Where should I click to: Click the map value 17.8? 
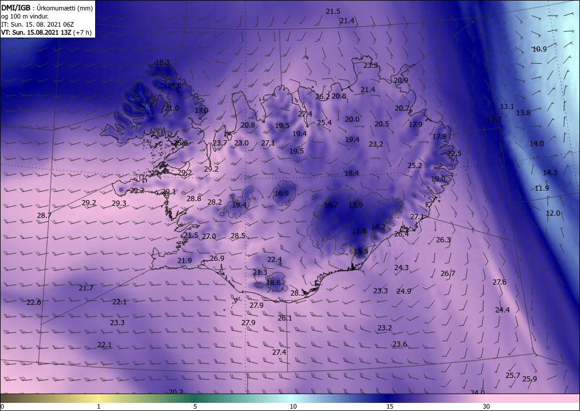point(440,136)
